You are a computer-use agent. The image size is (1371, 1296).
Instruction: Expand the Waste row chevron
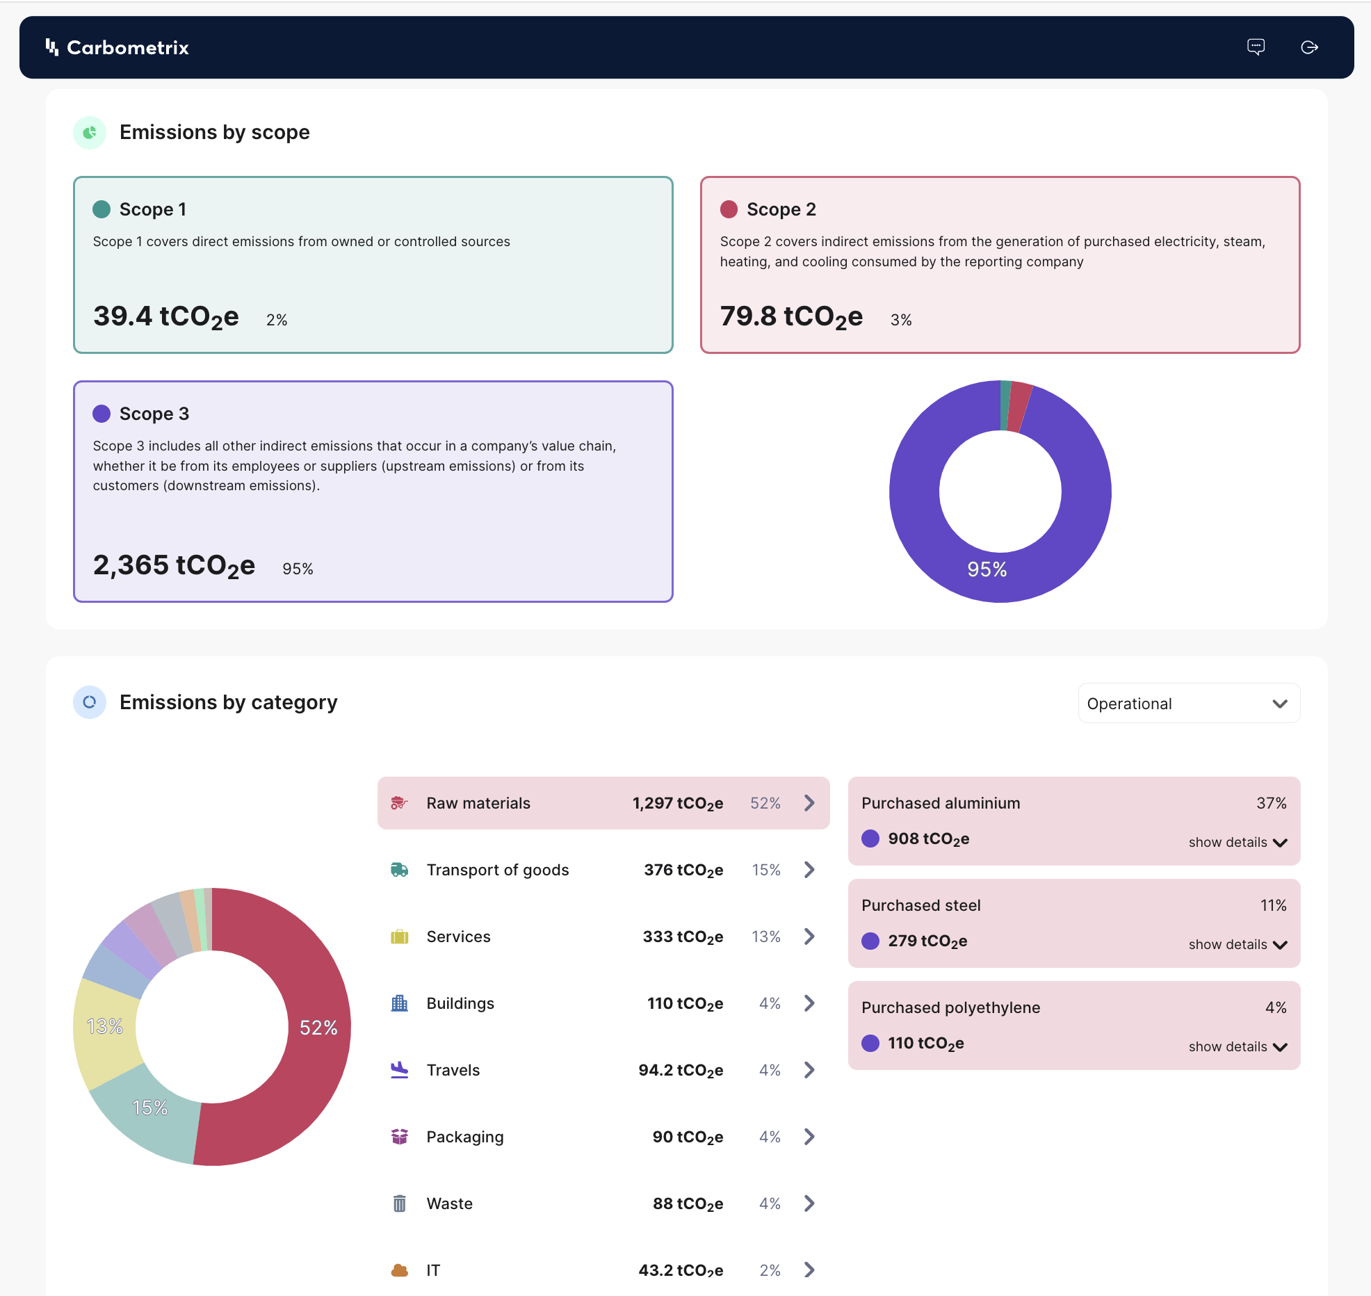click(809, 1204)
